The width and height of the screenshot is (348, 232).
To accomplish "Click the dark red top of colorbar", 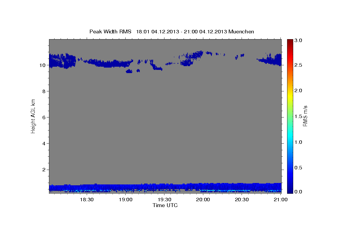I will 290,42.
